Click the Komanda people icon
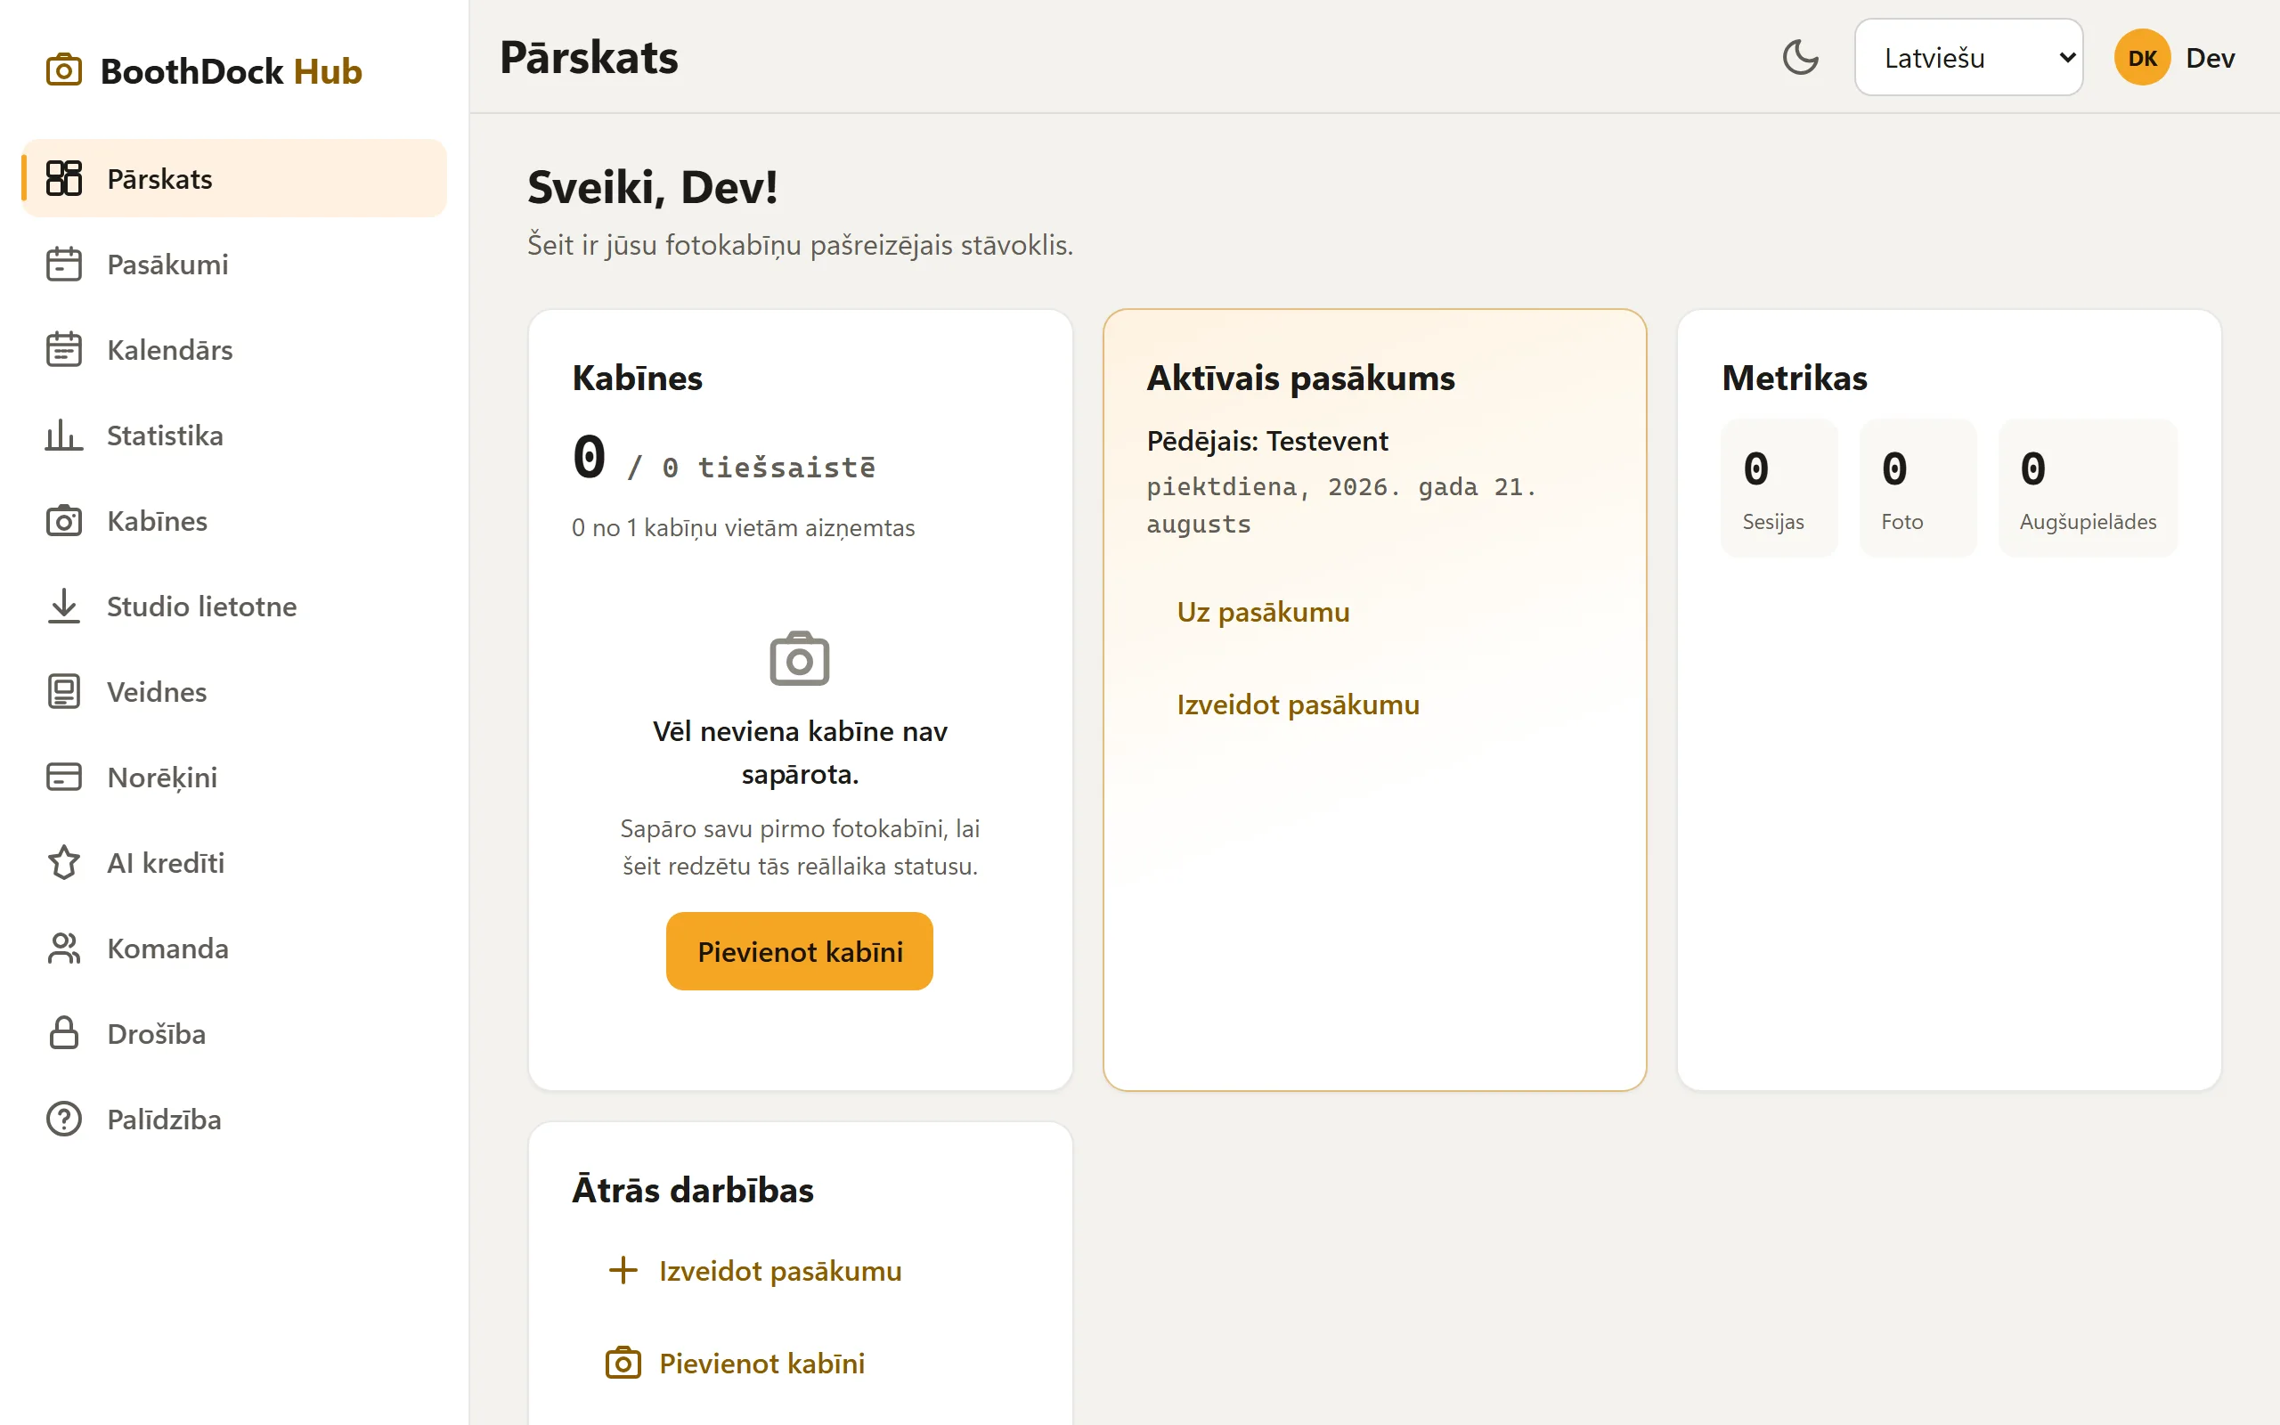Image resolution: width=2280 pixels, height=1425 pixels. [64, 949]
